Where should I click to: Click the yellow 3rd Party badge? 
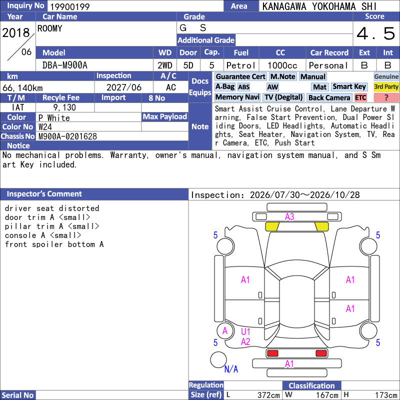point(386,87)
